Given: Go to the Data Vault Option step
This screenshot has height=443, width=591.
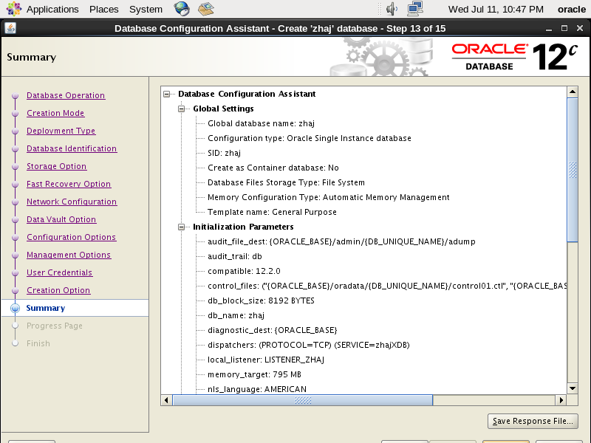Looking at the screenshot, I should point(61,219).
